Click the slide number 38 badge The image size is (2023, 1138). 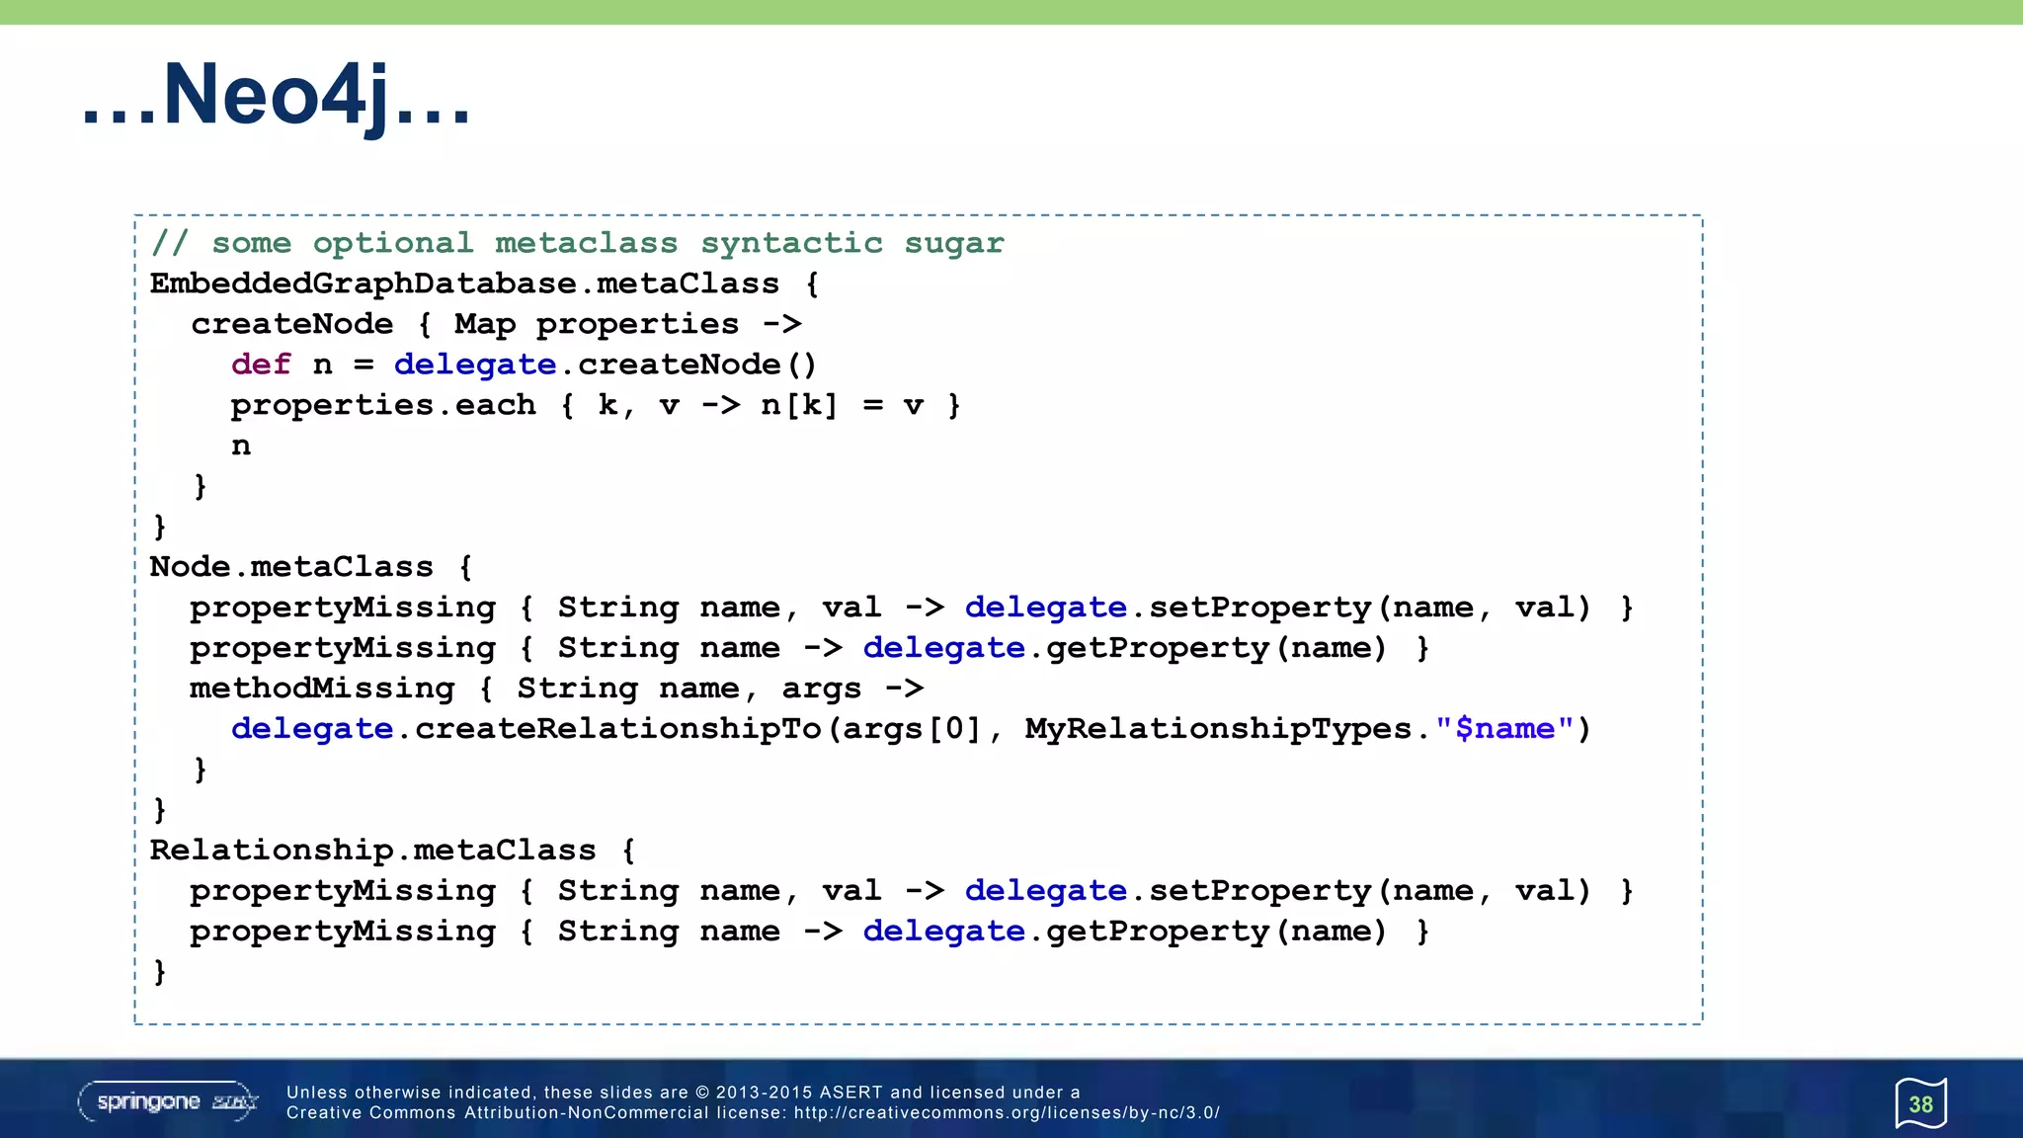(1920, 1103)
